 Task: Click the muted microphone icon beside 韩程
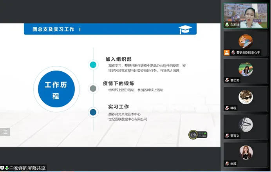(227, 108)
